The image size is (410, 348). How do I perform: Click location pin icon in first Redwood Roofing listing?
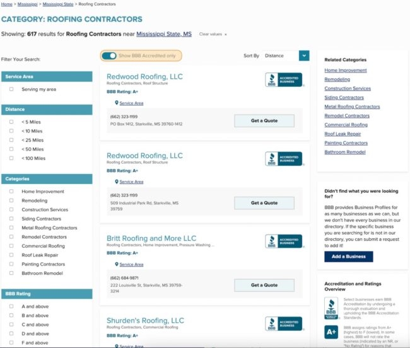coord(117,103)
